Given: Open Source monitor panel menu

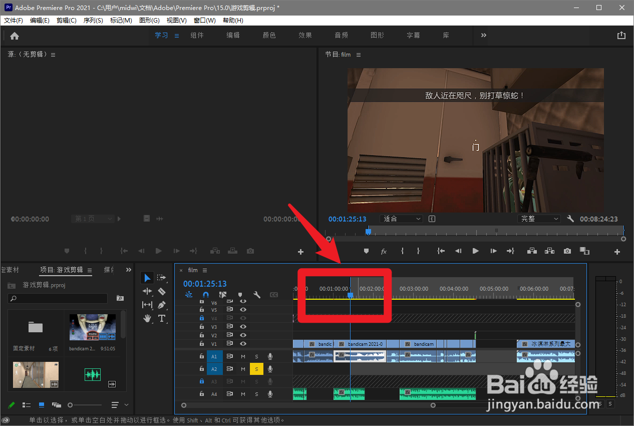Looking at the screenshot, I should 53,55.
